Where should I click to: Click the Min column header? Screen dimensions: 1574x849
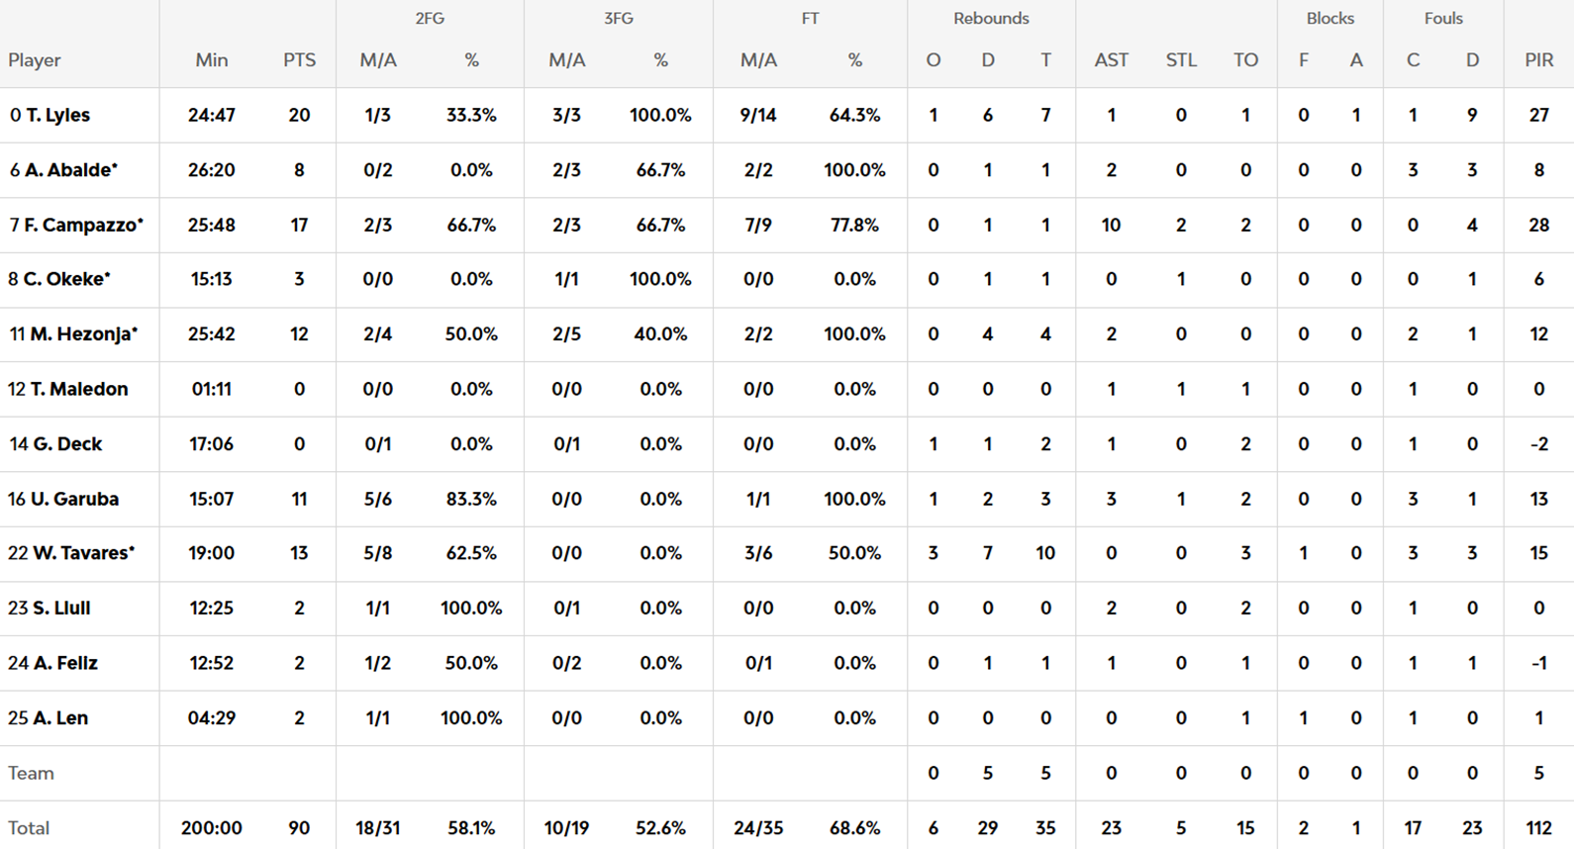tap(211, 60)
